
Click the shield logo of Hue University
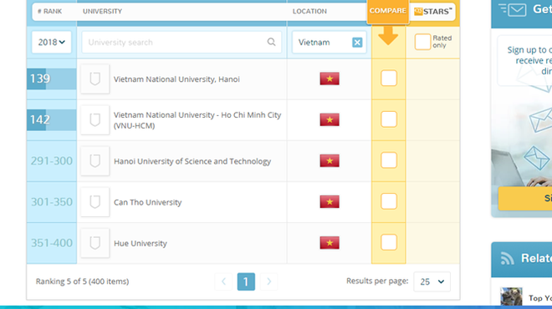(95, 243)
